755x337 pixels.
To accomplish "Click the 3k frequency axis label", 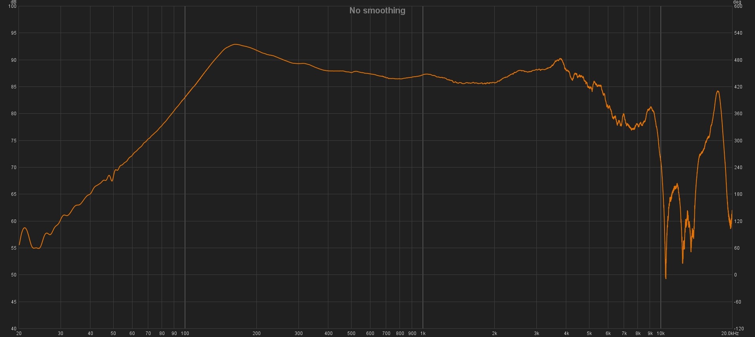I will [x=536, y=333].
